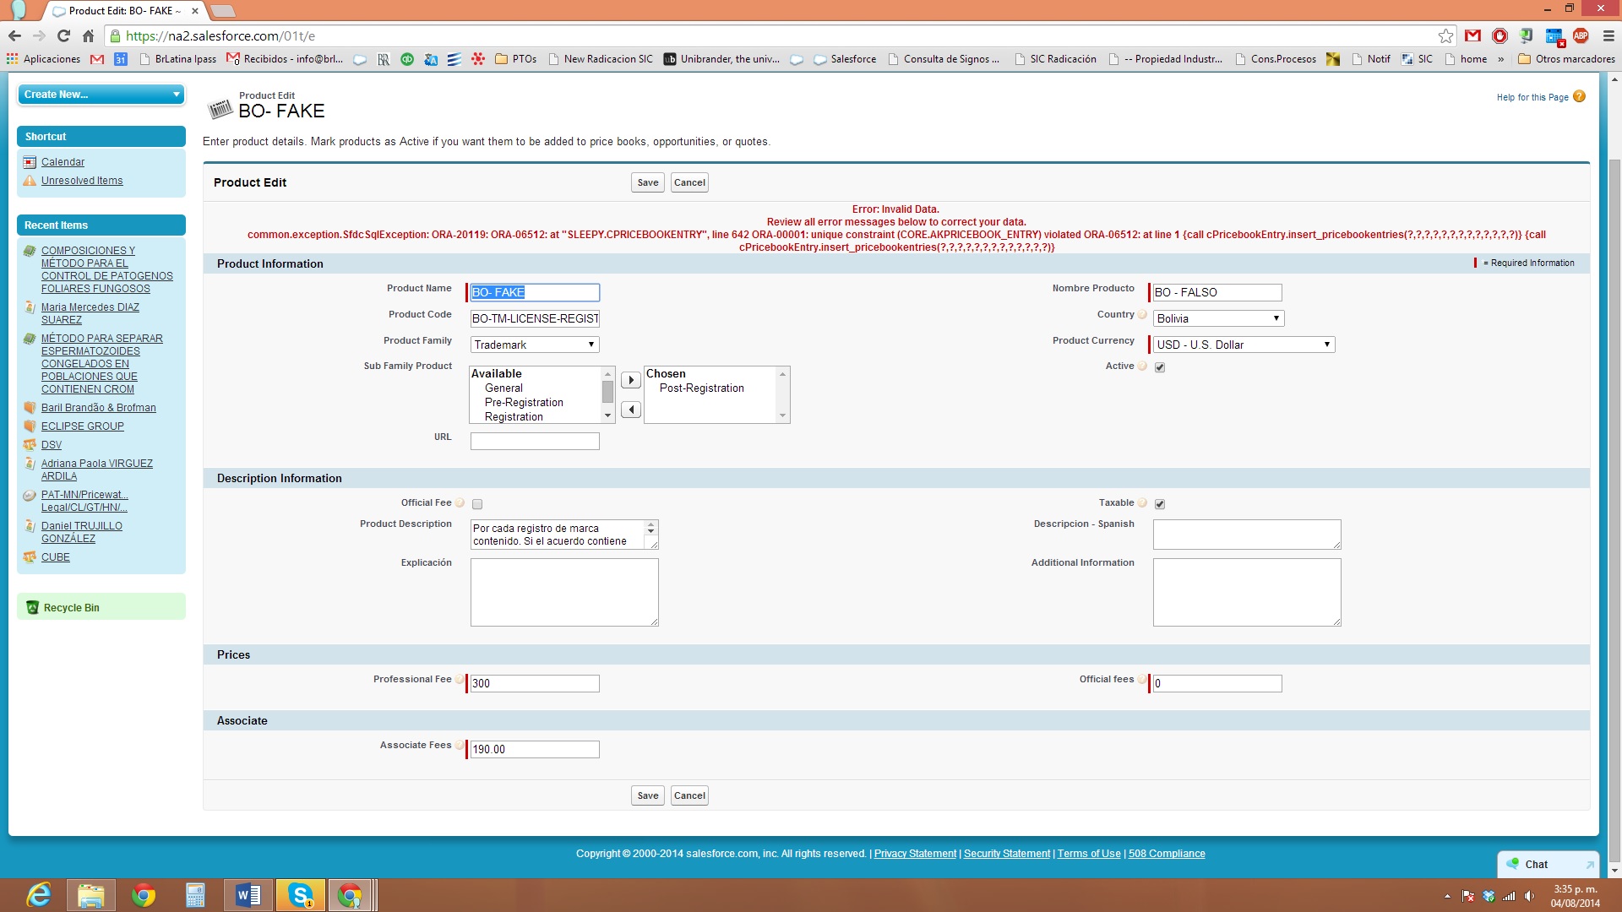Enable the Official Fee checkbox

[x=477, y=504]
